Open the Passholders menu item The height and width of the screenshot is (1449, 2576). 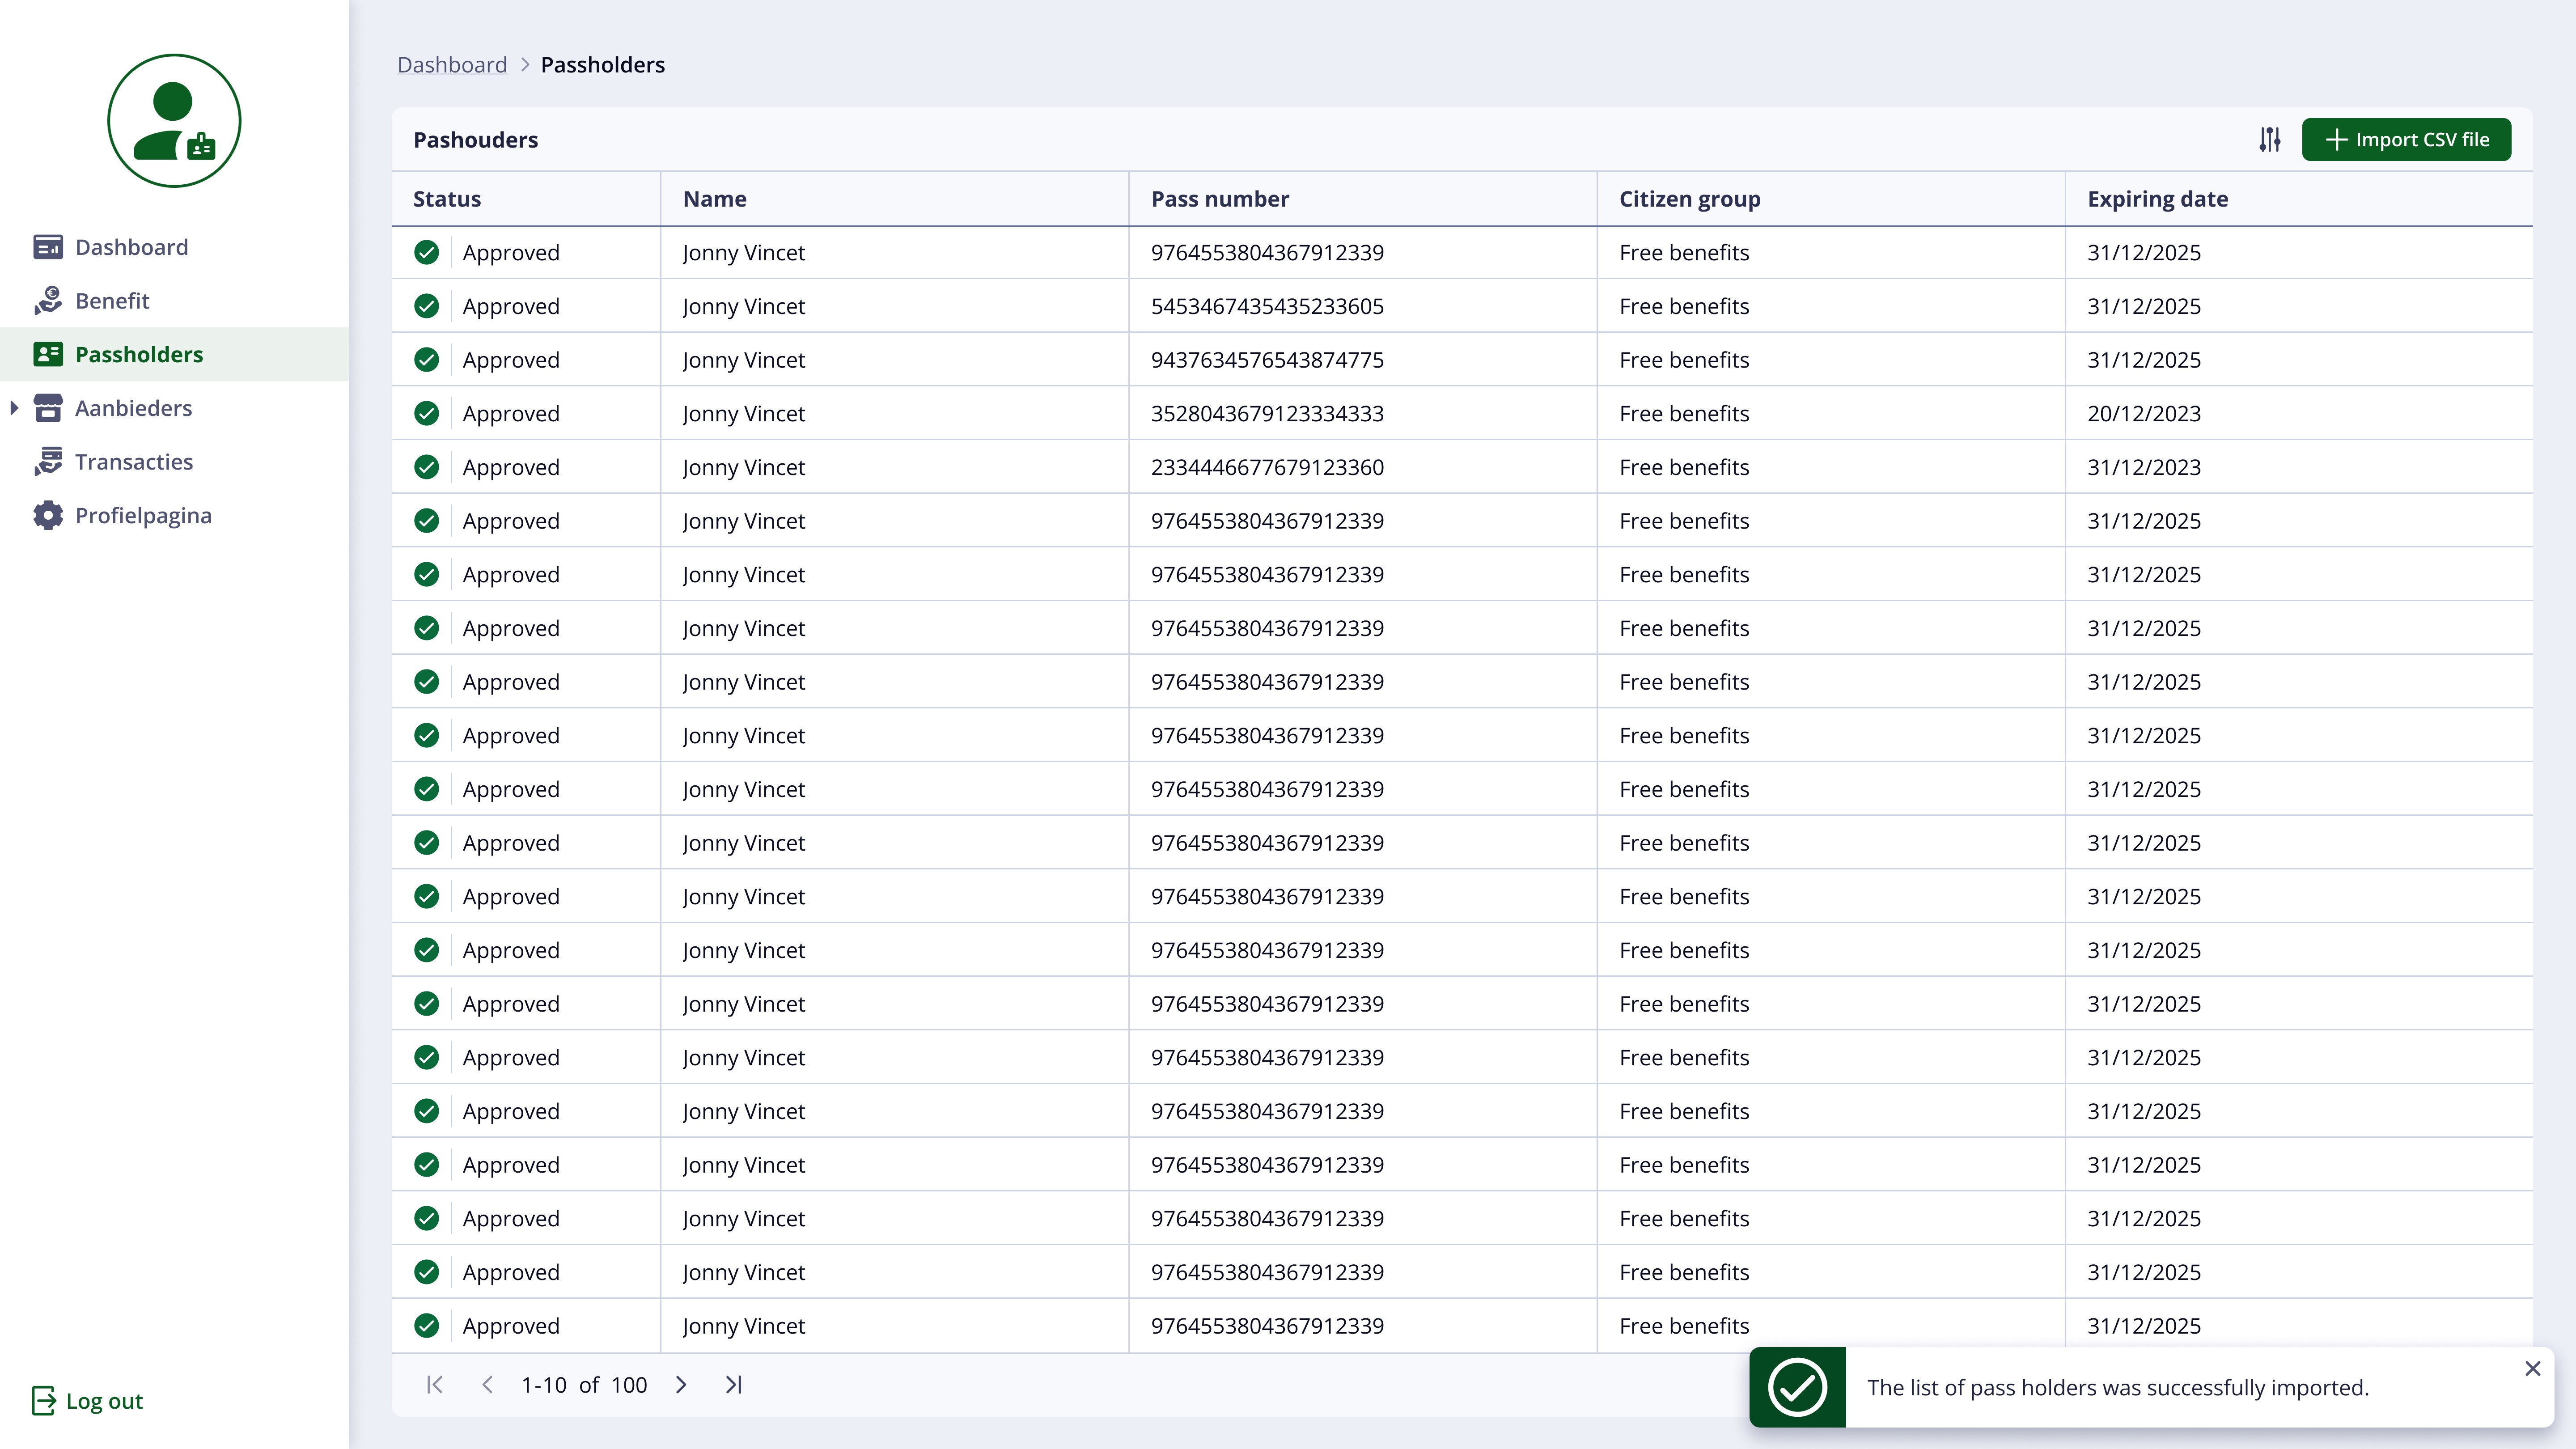(139, 355)
